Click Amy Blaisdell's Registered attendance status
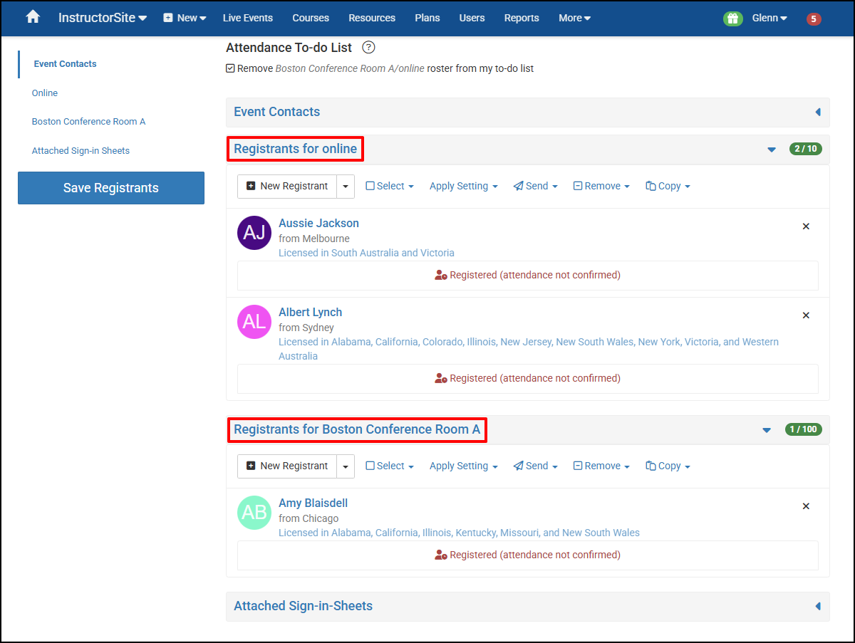The image size is (855, 643). point(527,555)
